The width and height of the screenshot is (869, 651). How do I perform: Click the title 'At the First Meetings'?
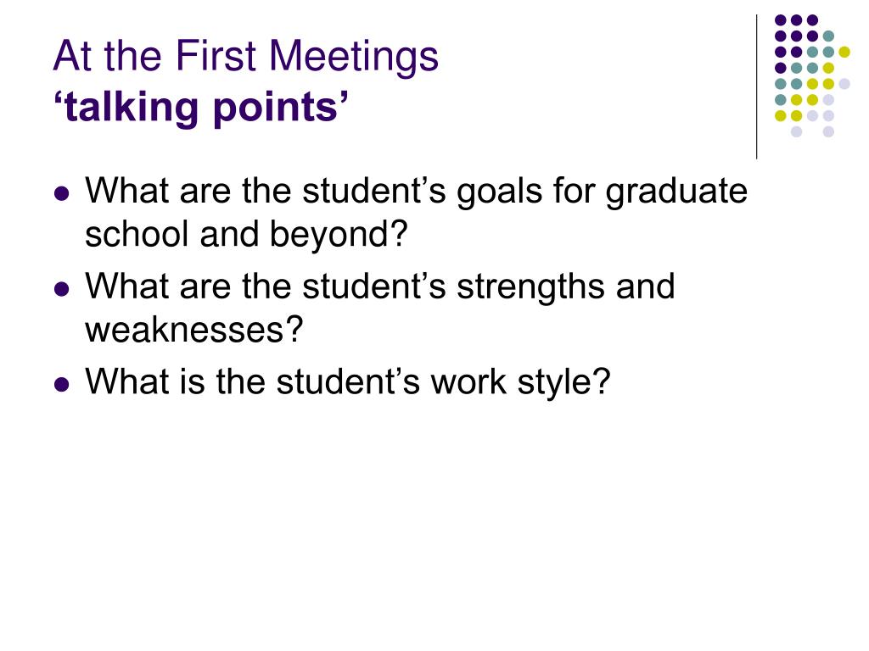point(245,57)
